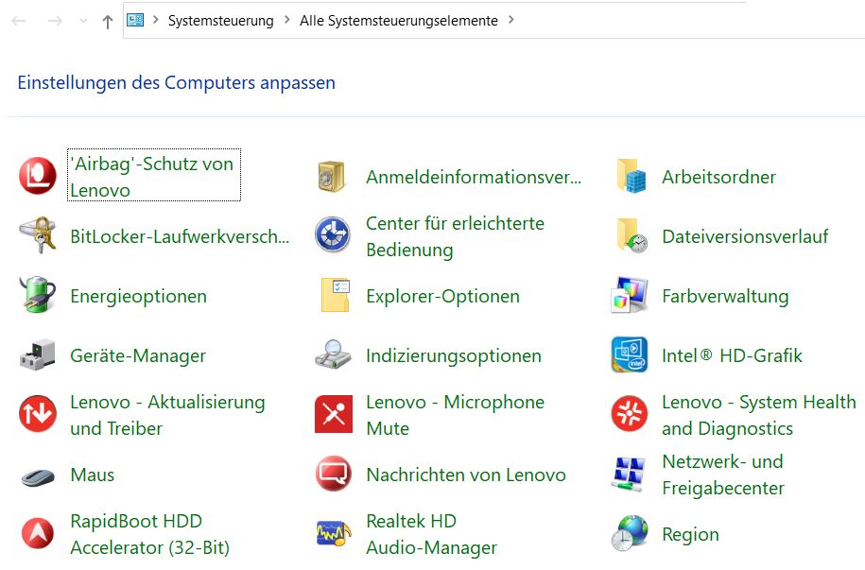This screenshot has width=865, height=570.
Task: Click the Intel HD-Grafik icon
Action: 630,354
